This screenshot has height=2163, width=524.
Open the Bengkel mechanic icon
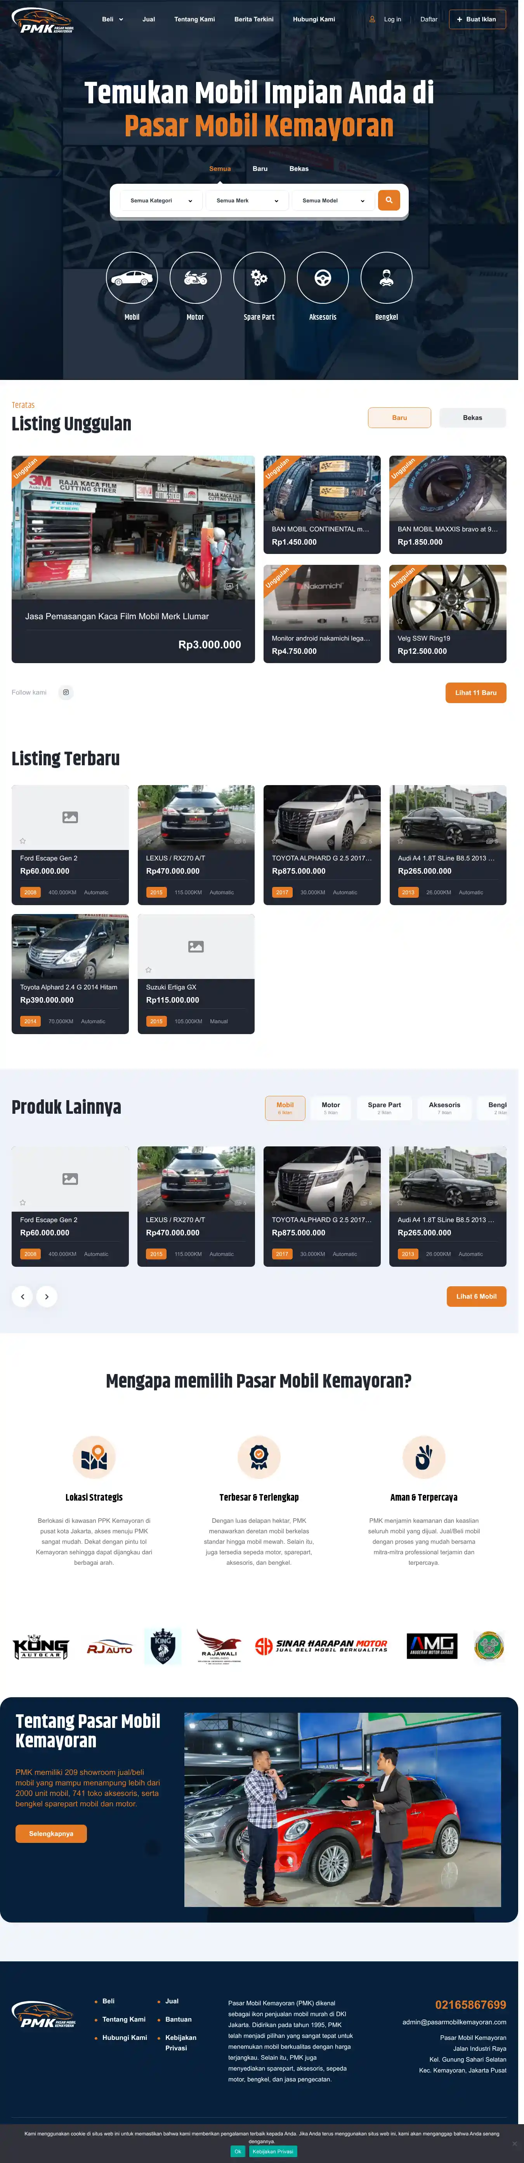(387, 278)
